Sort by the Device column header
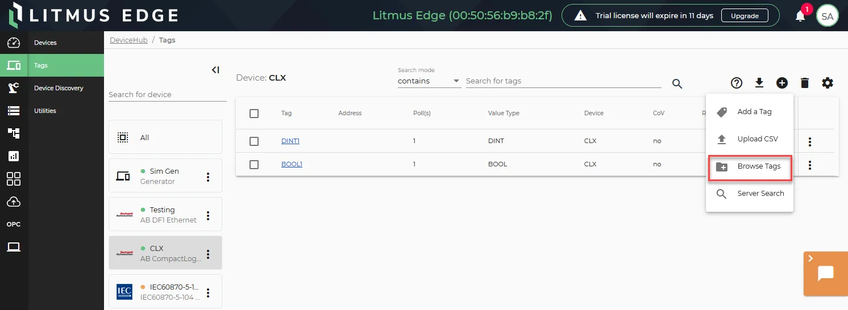848x310 pixels. pyautogui.click(x=594, y=113)
